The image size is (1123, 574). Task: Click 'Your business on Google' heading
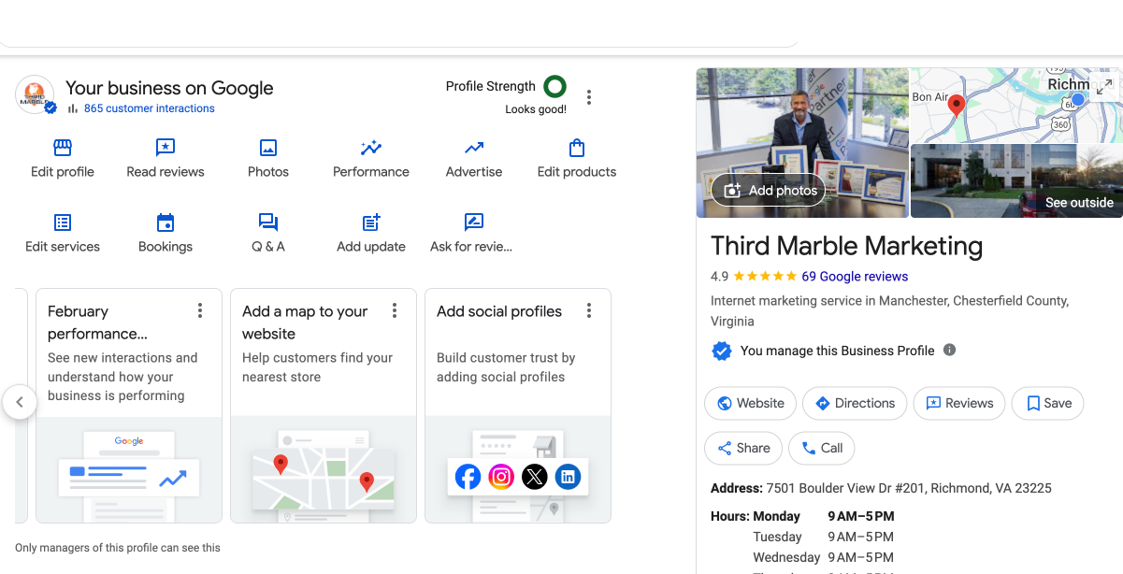pos(169,88)
